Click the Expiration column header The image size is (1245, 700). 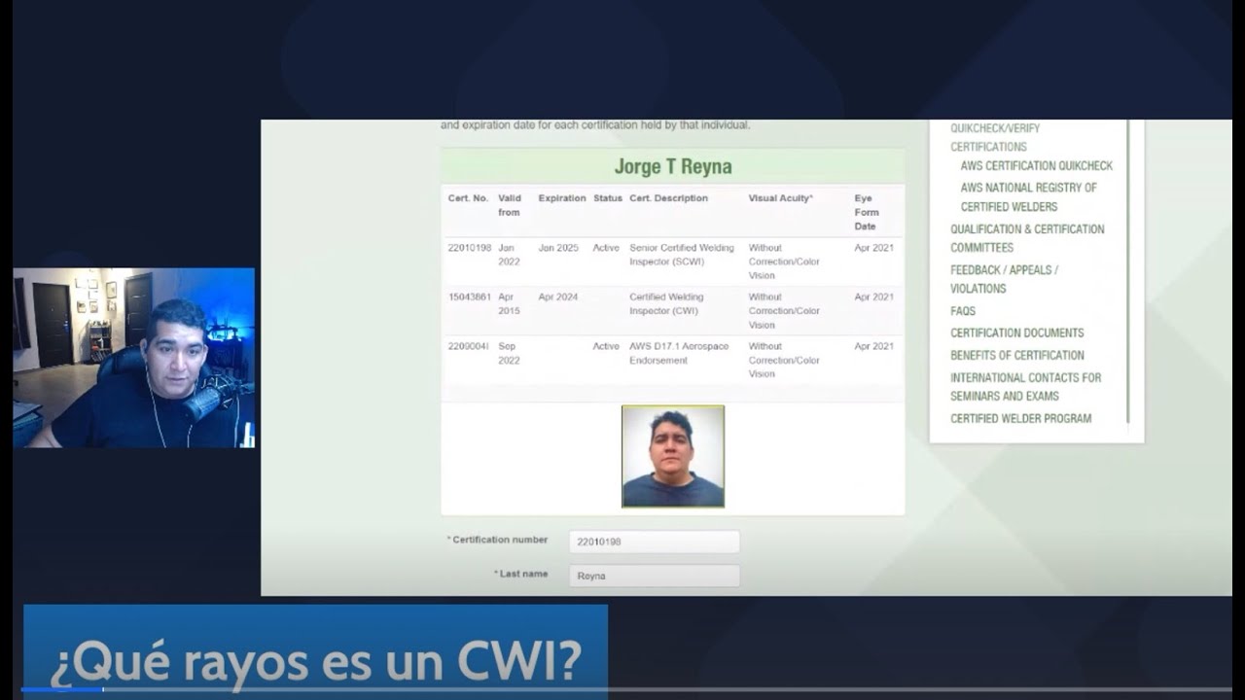click(x=562, y=198)
